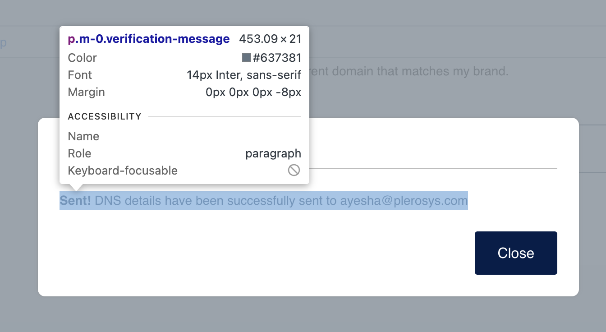Click the Role label in the tooltip

tap(79, 153)
